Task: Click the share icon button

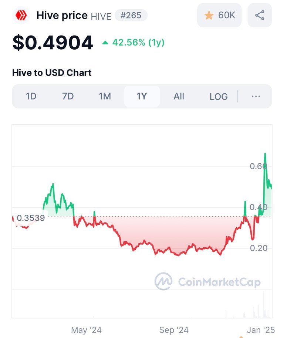Action: (260, 15)
